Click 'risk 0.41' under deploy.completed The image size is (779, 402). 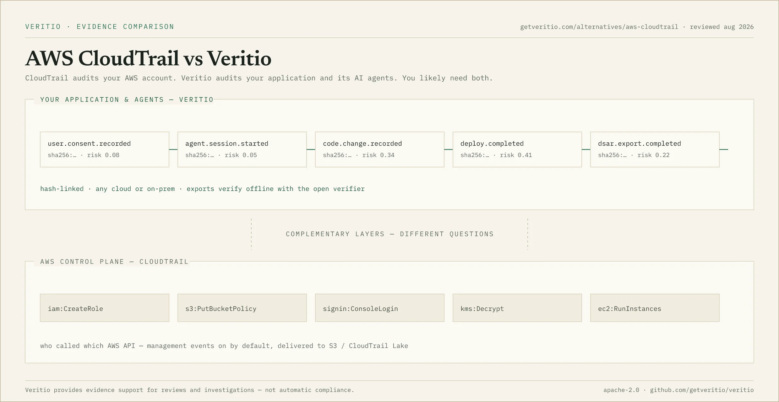coord(516,155)
